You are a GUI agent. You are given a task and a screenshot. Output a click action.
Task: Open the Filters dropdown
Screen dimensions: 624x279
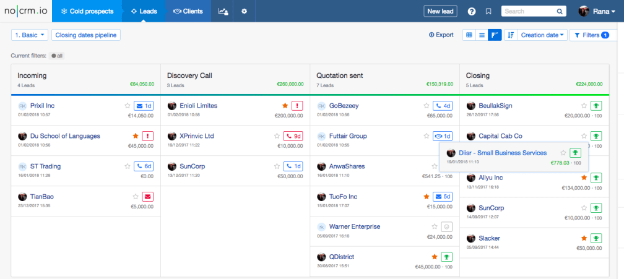coord(592,35)
